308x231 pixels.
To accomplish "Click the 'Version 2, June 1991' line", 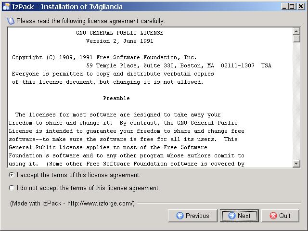I will [119, 41].
